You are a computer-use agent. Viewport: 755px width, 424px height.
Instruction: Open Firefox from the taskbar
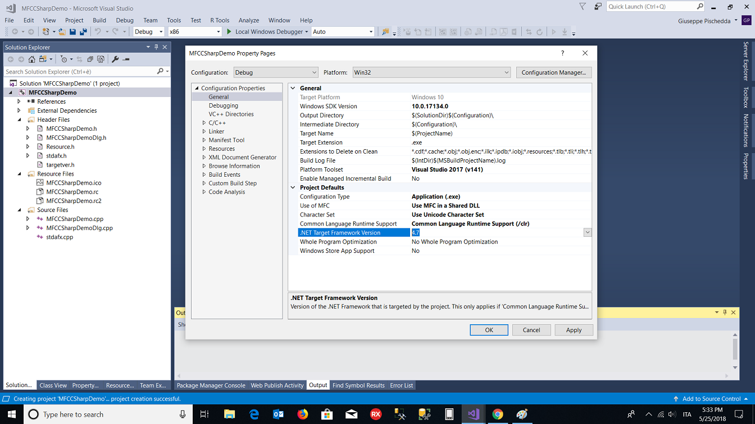click(303, 414)
